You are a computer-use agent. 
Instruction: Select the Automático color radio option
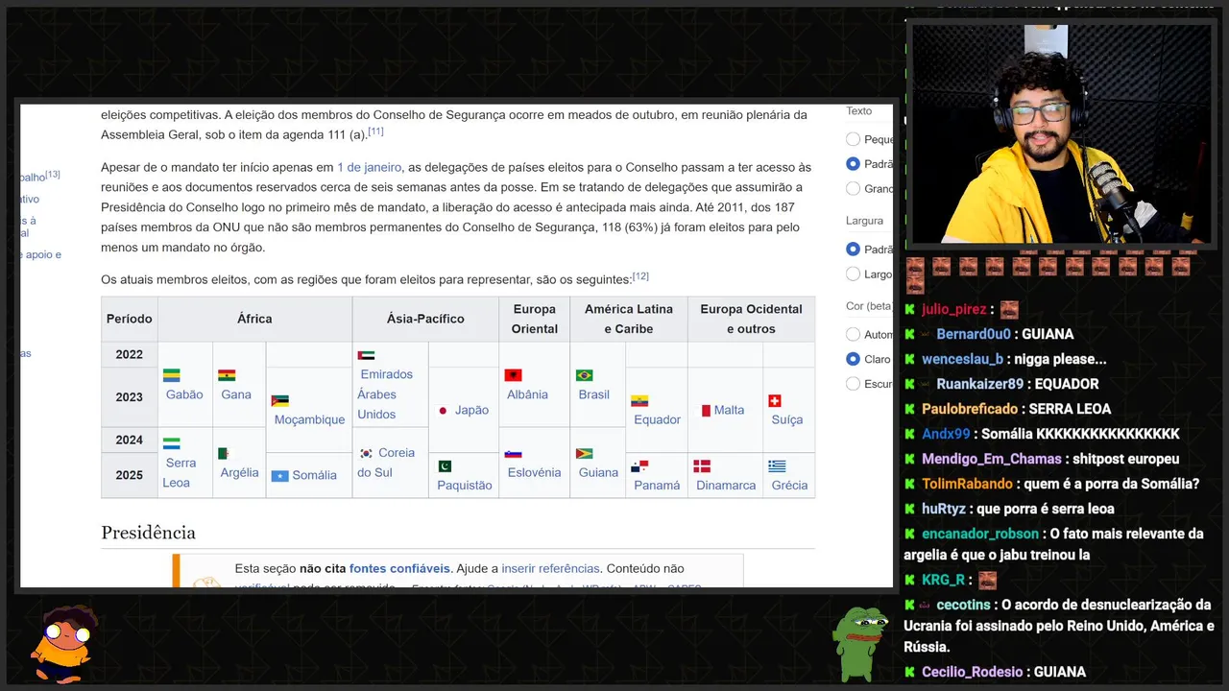point(853,334)
